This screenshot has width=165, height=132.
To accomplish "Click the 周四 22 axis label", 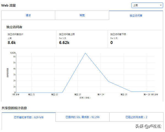I will pyautogui.click(x=54, y=94).
